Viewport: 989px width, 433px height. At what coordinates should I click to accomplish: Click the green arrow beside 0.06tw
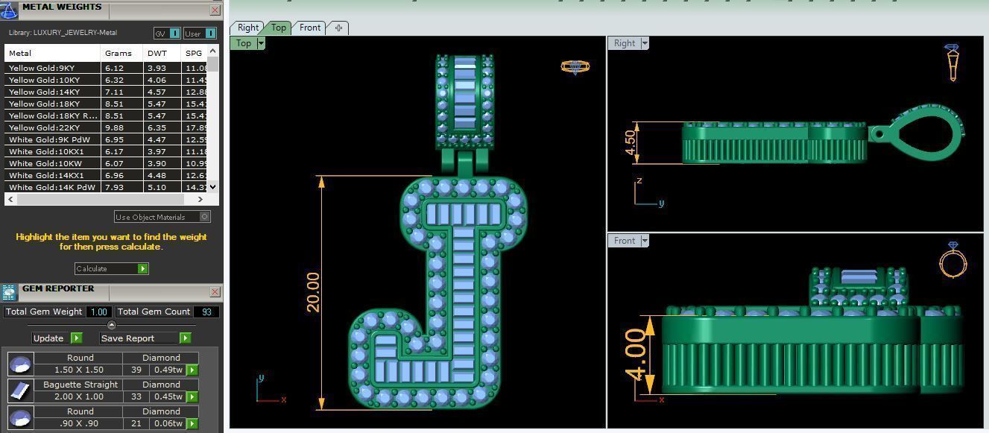point(192,423)
